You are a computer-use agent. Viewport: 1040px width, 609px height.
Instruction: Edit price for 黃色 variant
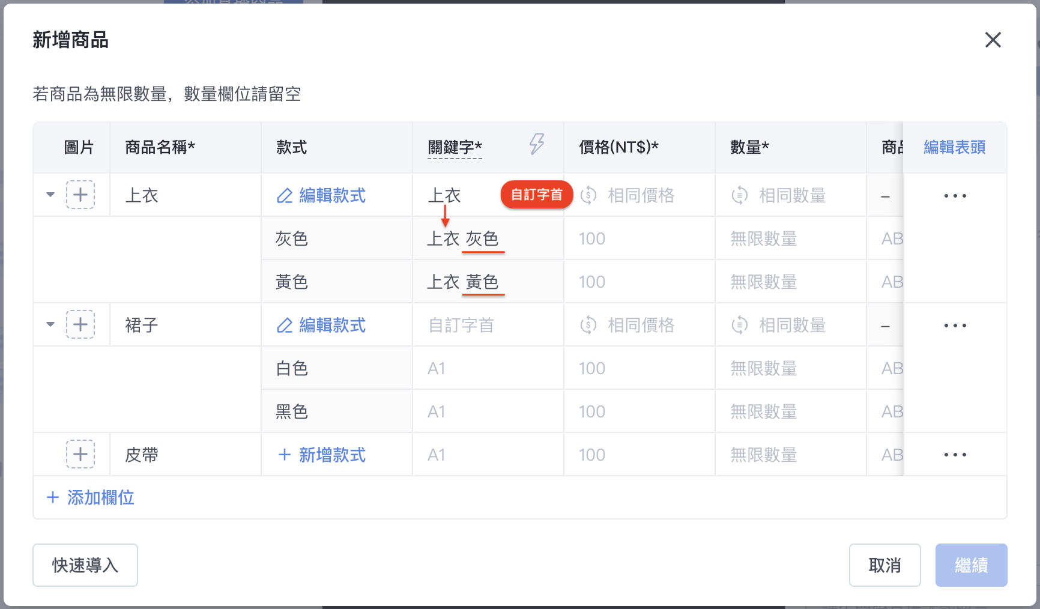pyautogui.click(x=639, y=282)
